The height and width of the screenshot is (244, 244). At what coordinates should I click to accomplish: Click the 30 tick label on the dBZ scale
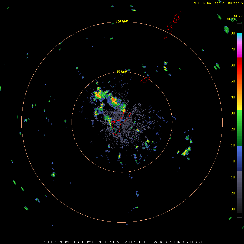click(233, 113)
